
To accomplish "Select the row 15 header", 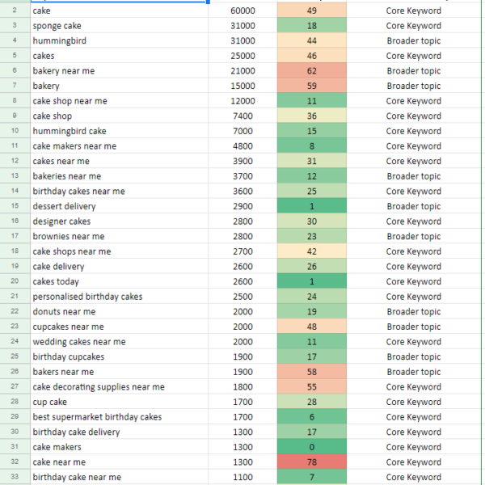I will pos(15,206).
